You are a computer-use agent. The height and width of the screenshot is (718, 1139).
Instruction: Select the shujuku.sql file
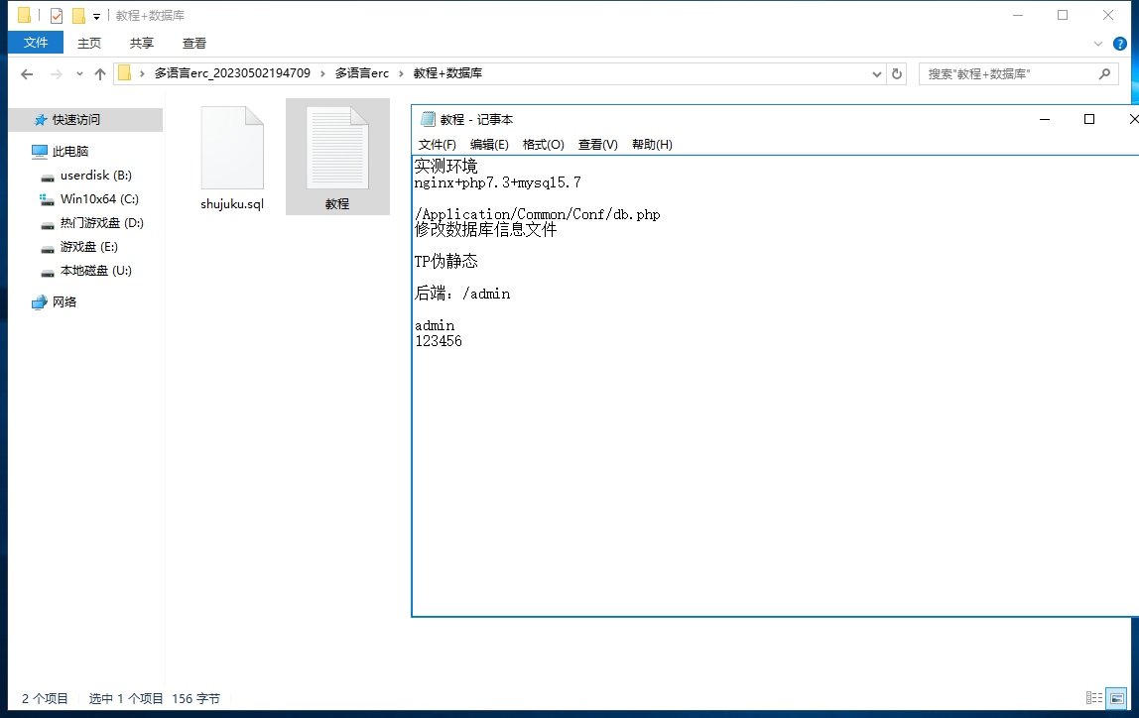click(x=232, y=159)
